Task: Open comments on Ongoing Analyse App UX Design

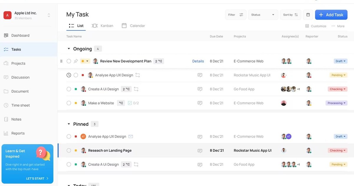Action: click(x=200, y=75)
